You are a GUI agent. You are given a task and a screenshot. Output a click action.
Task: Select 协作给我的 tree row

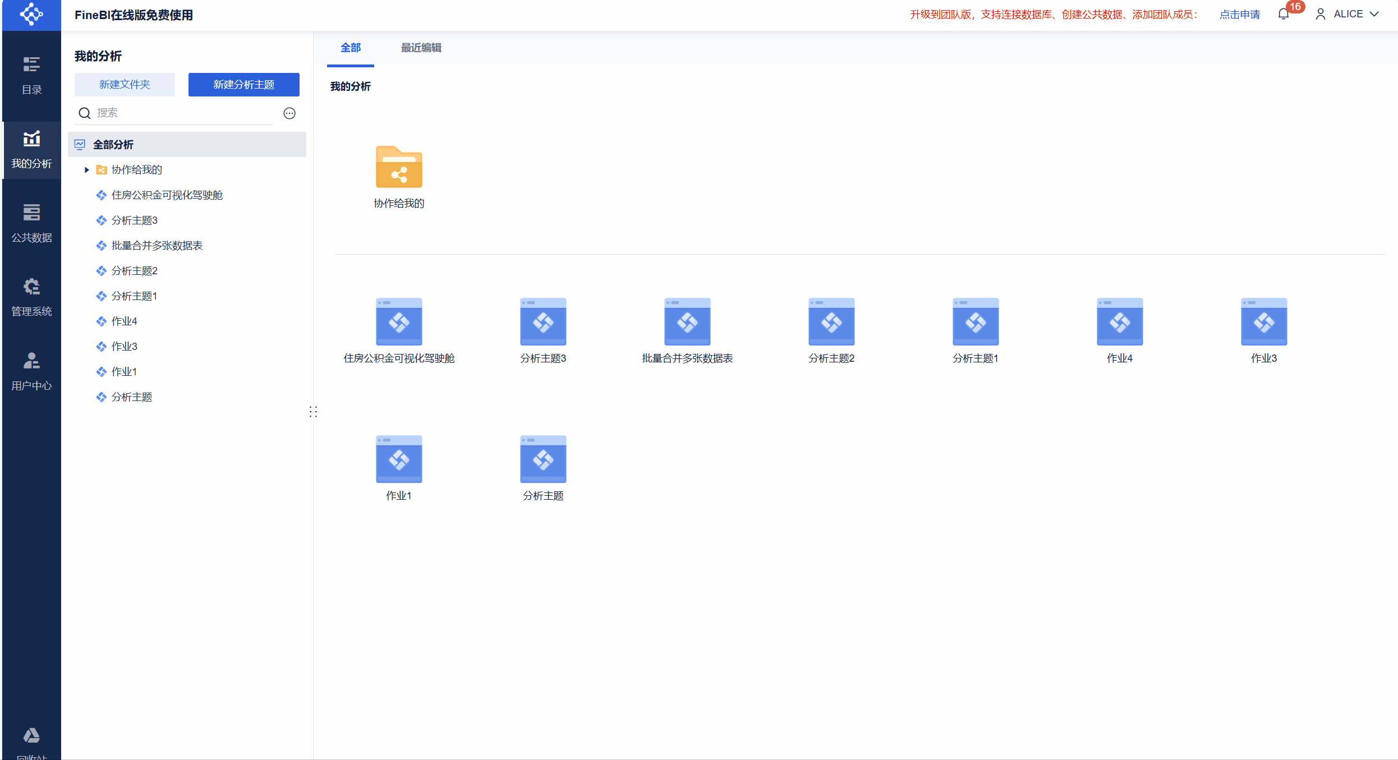coord(187,170)
